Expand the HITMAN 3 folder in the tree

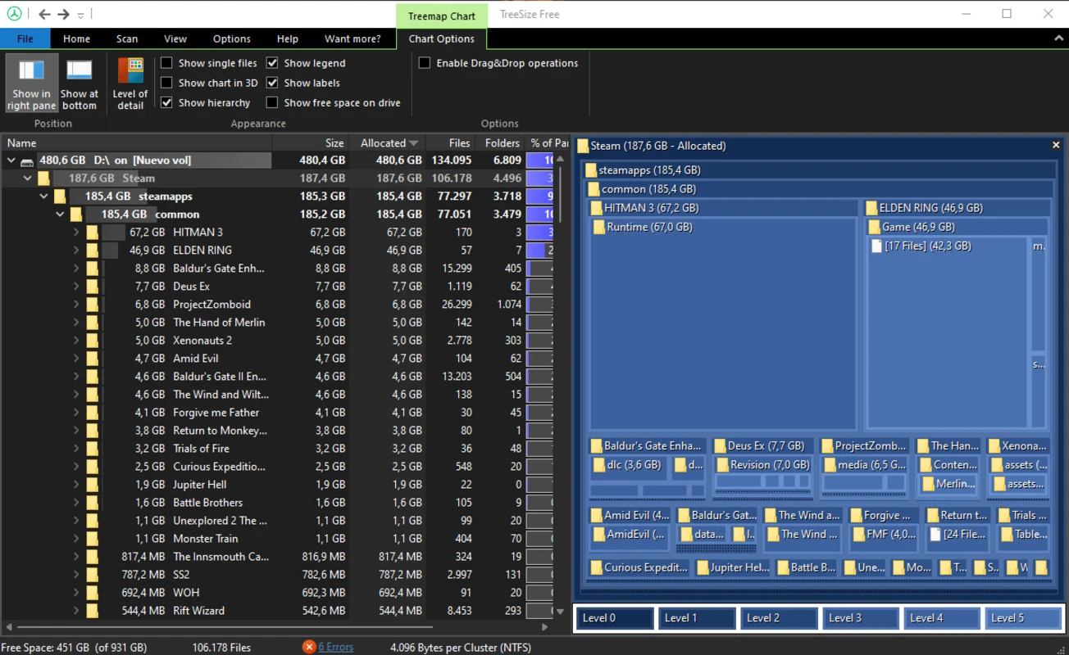pos(75,232)
